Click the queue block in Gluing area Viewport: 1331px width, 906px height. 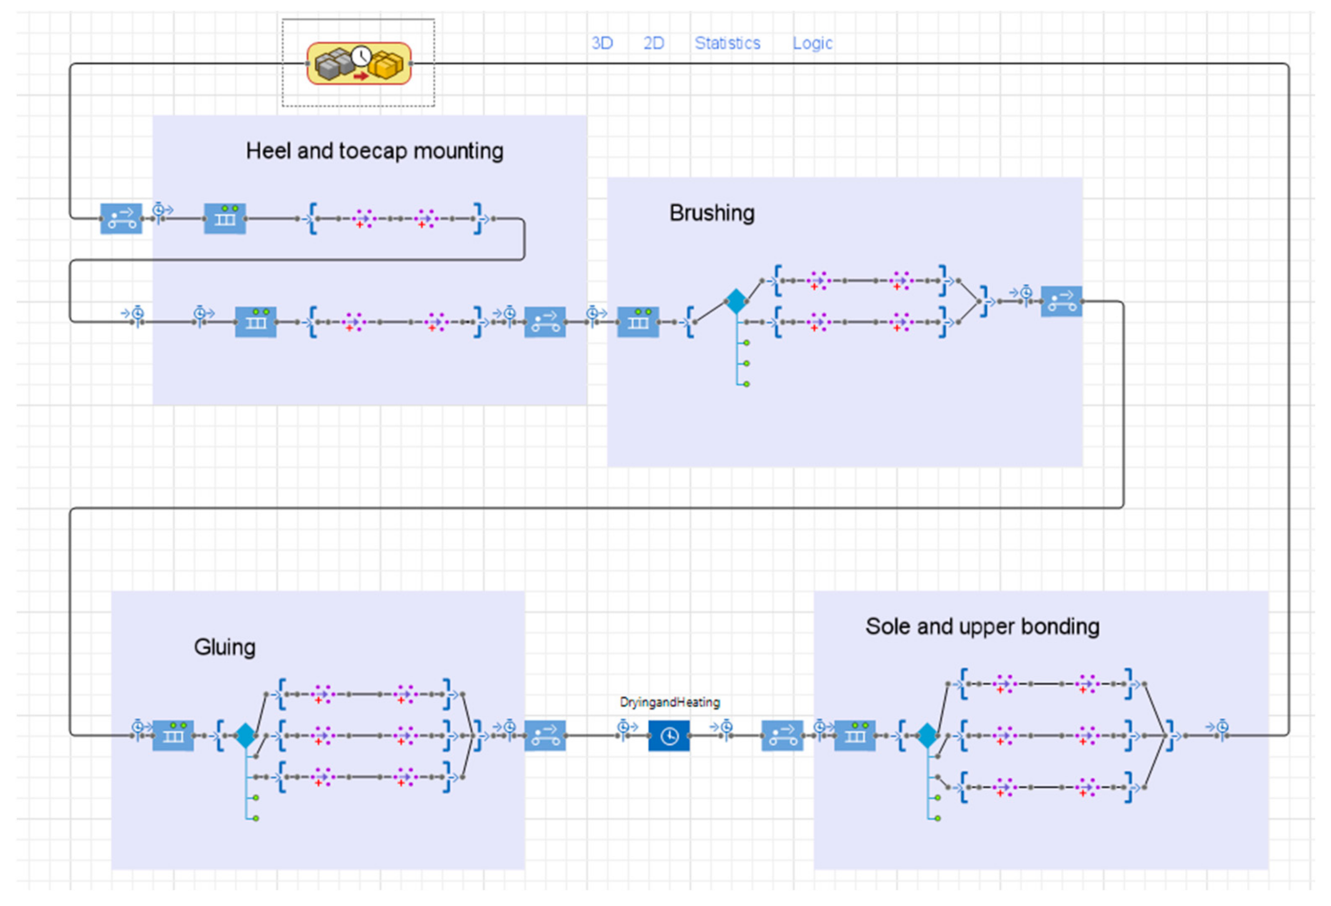point(173,735)
